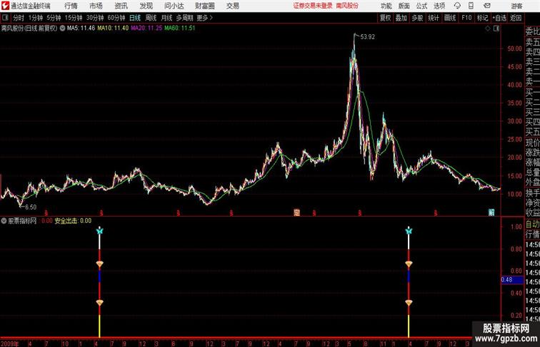
Task: Click the 53.92 peak price label
Action: click(367, 37)
